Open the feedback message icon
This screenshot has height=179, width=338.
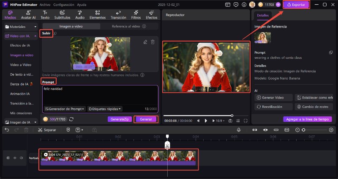(x=236, y=5)
